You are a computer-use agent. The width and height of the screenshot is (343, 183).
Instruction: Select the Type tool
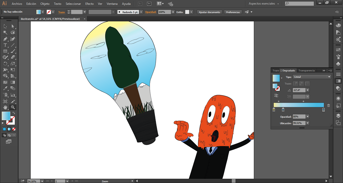[x=5, y=45]
